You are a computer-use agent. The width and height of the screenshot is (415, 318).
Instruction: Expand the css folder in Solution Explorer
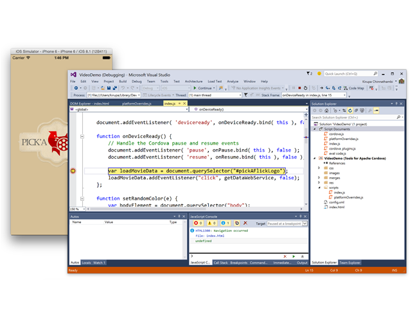point(319,168)
